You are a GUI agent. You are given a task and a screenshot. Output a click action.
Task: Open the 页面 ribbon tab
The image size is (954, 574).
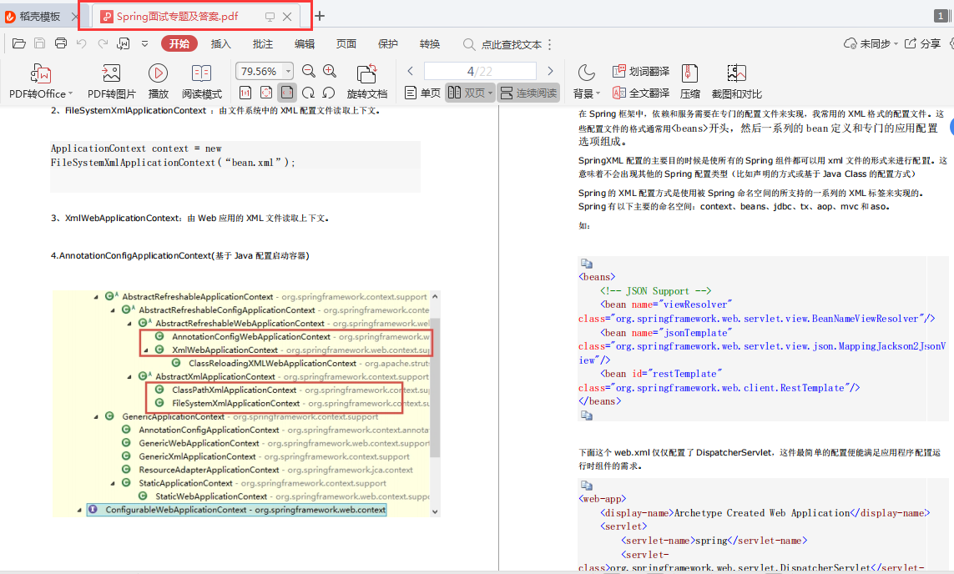click(x=346, y=43)
